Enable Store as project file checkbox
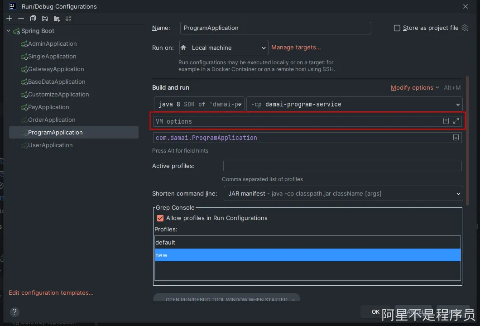 [x=397, y=28]
